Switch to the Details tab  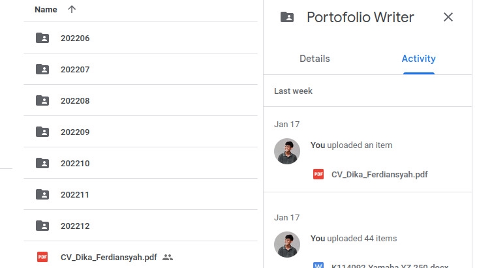[315, 59]
